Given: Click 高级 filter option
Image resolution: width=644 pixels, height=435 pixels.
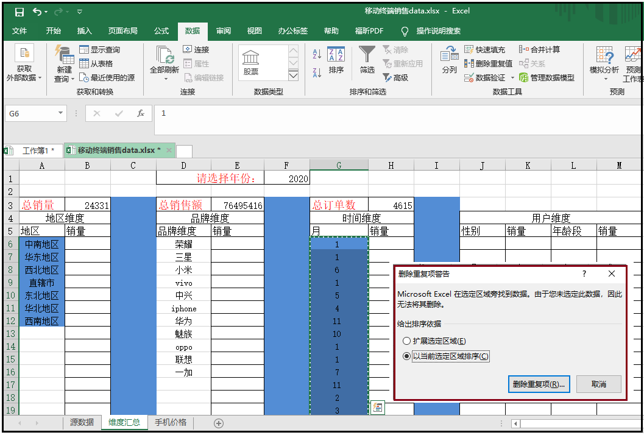Looking at the screenshot, I should click(395, 77).
